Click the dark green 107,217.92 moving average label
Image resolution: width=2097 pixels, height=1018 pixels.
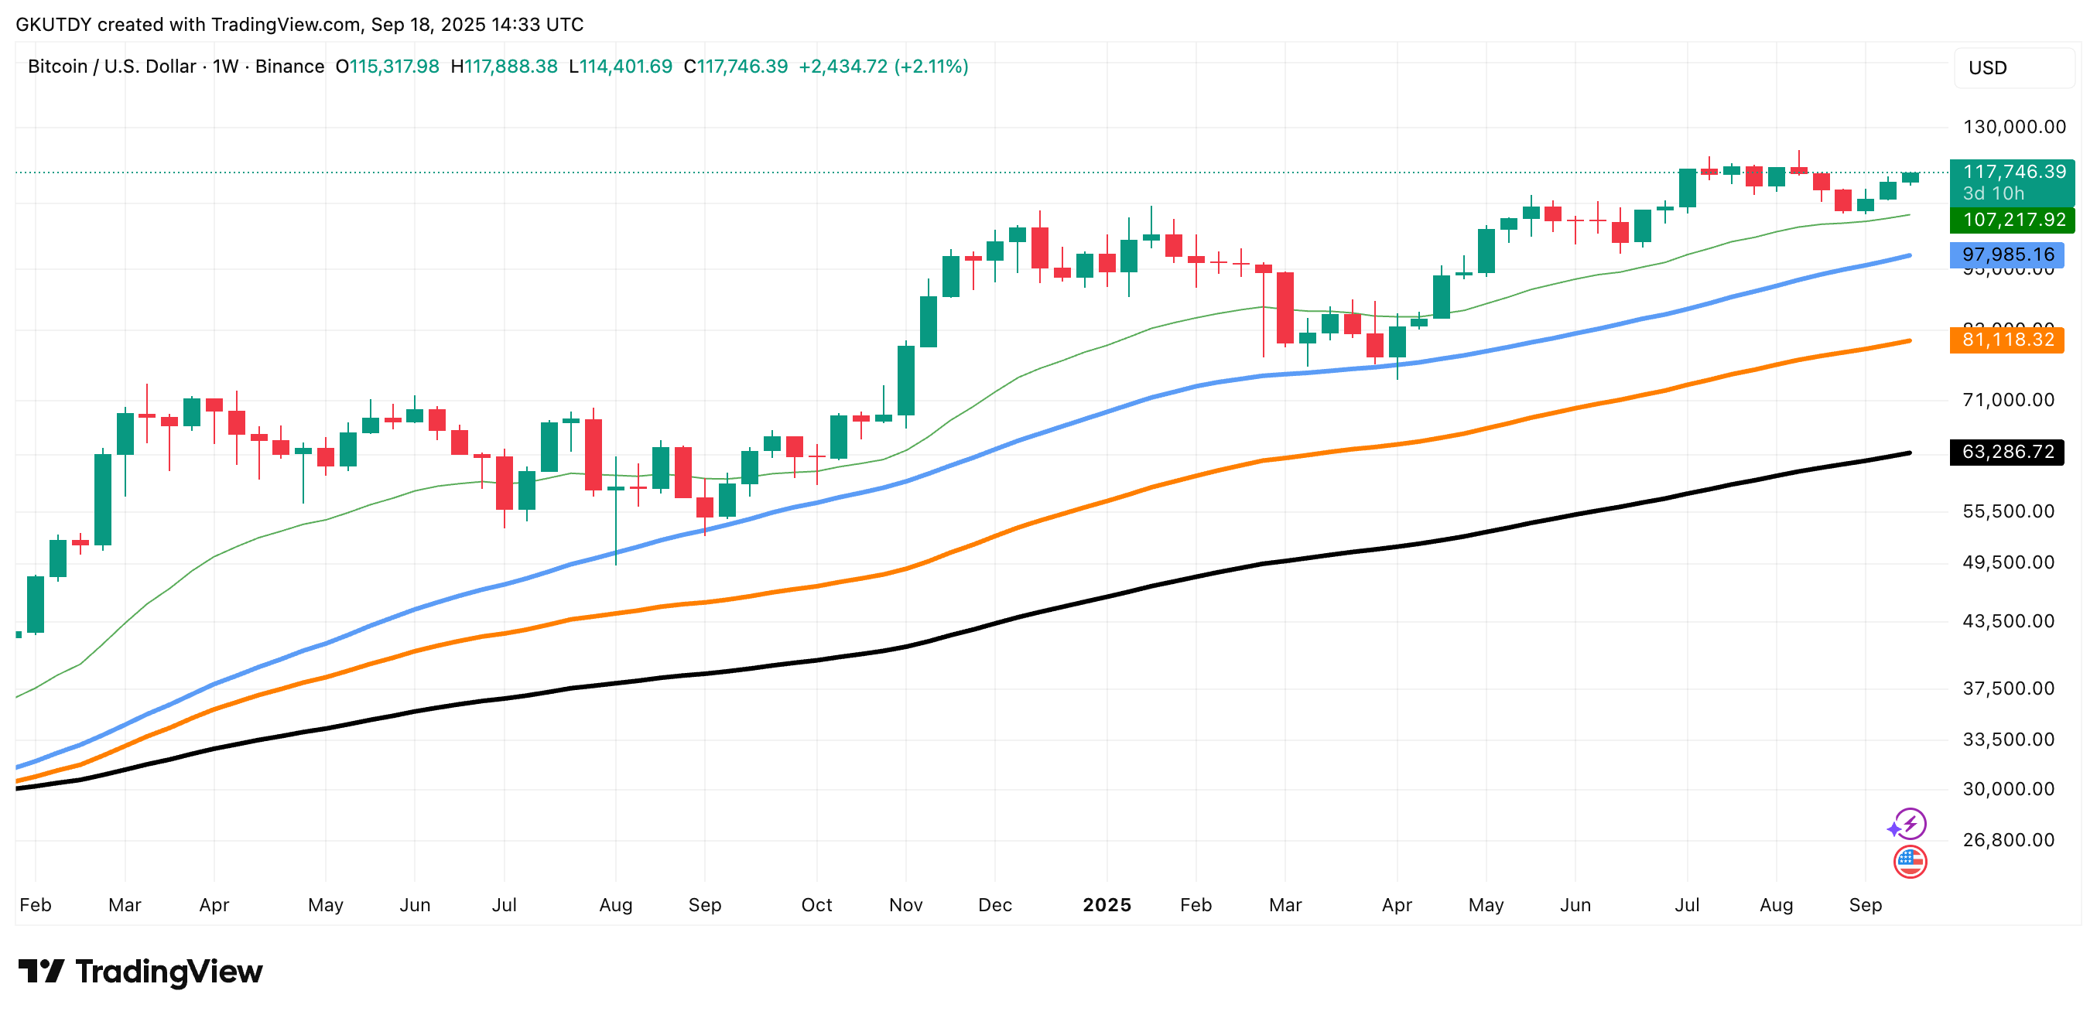tap(2013, 220)
